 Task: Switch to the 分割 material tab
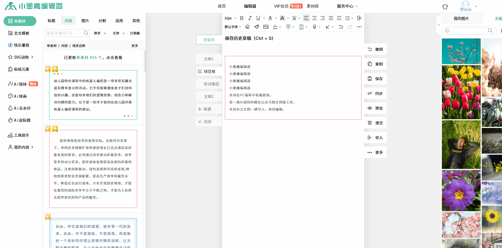tap(102, 21)
